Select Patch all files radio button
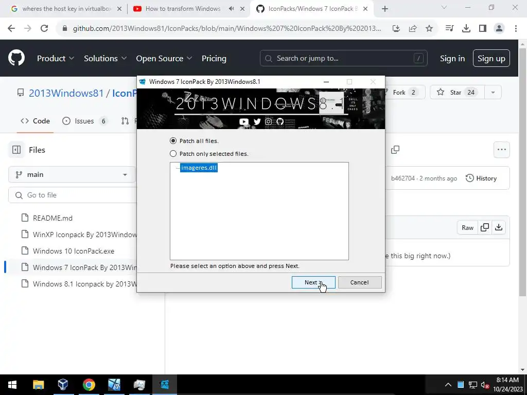 pyautogui.click(x=173, y=141)
